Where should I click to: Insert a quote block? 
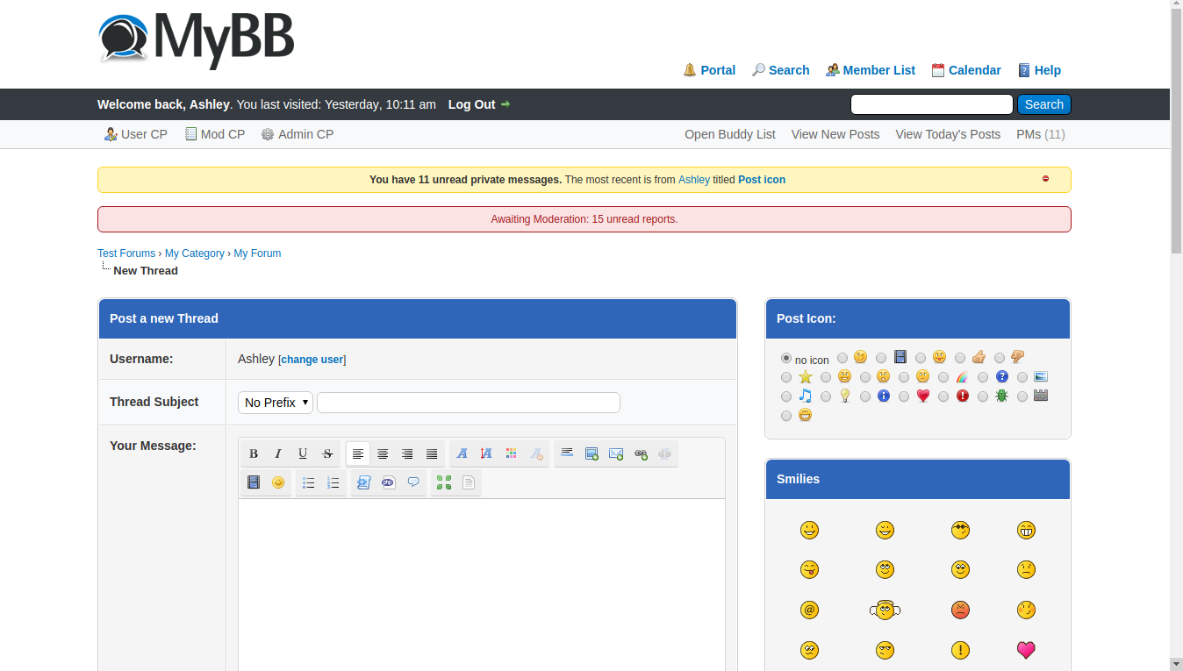click(x=412, y=482)
